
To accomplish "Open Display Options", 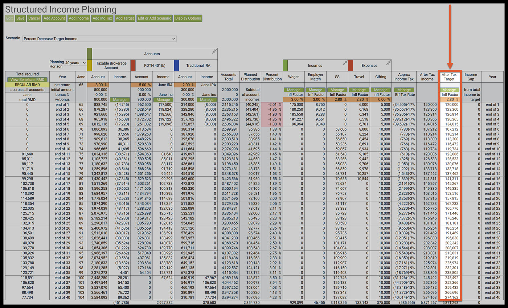I will 188,18.
